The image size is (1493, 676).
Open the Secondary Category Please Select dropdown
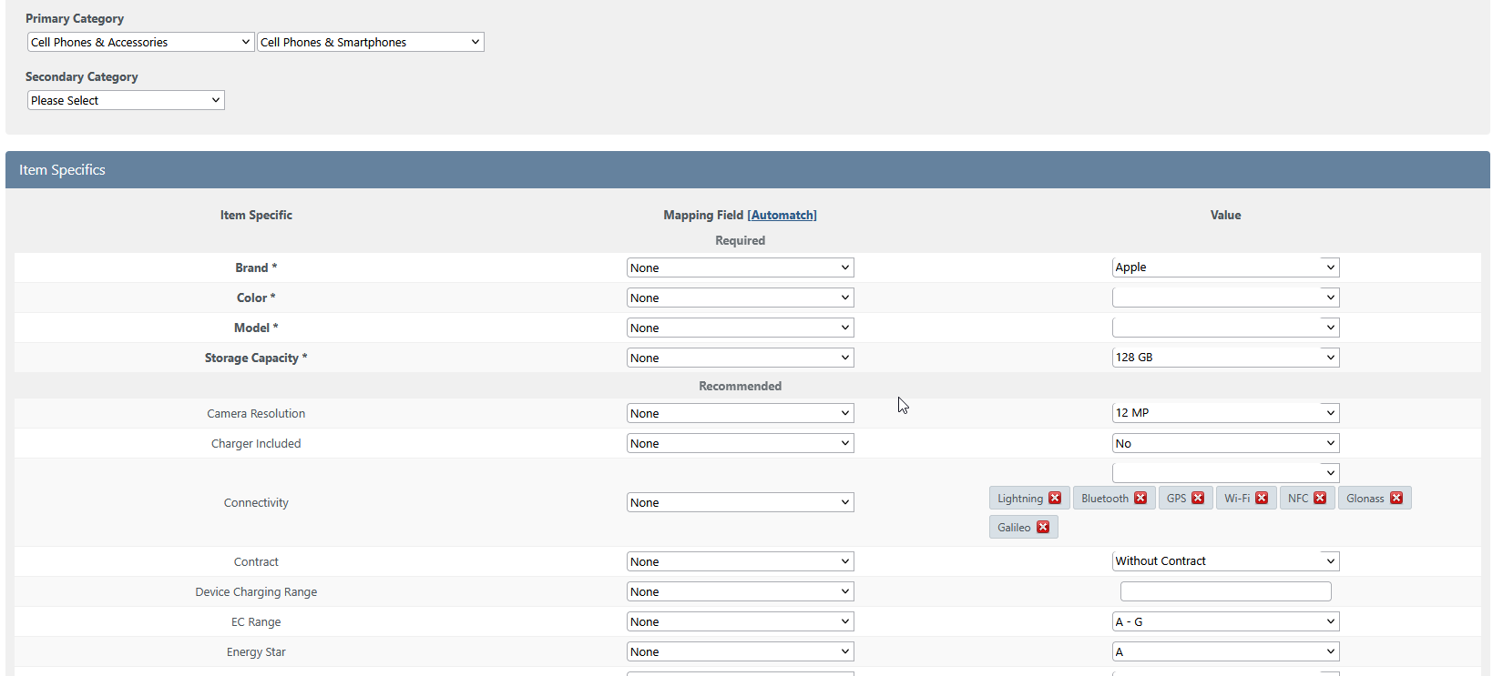126,100
